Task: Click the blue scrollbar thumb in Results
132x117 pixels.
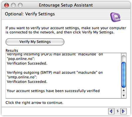Action: (124, 75)
